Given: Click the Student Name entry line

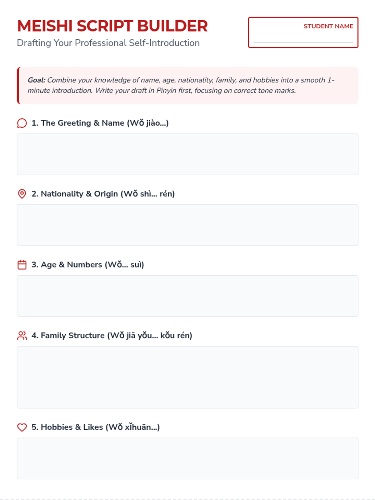Looking at the screenshot, I should (303, 39).
